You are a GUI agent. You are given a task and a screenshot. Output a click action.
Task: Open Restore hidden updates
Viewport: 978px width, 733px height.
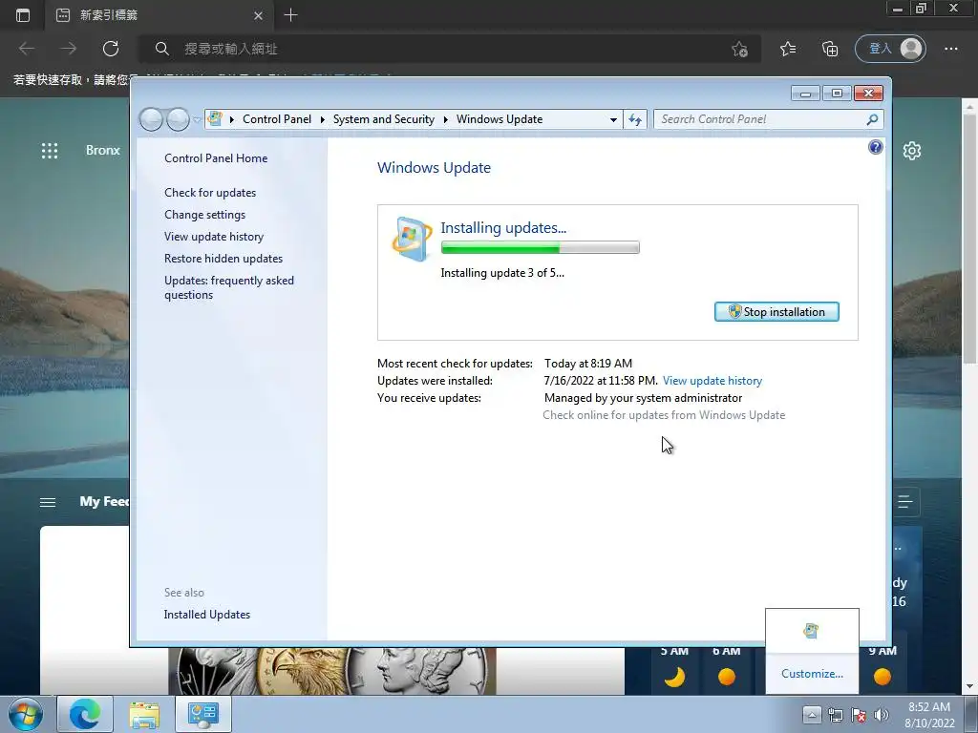[223, 258]
